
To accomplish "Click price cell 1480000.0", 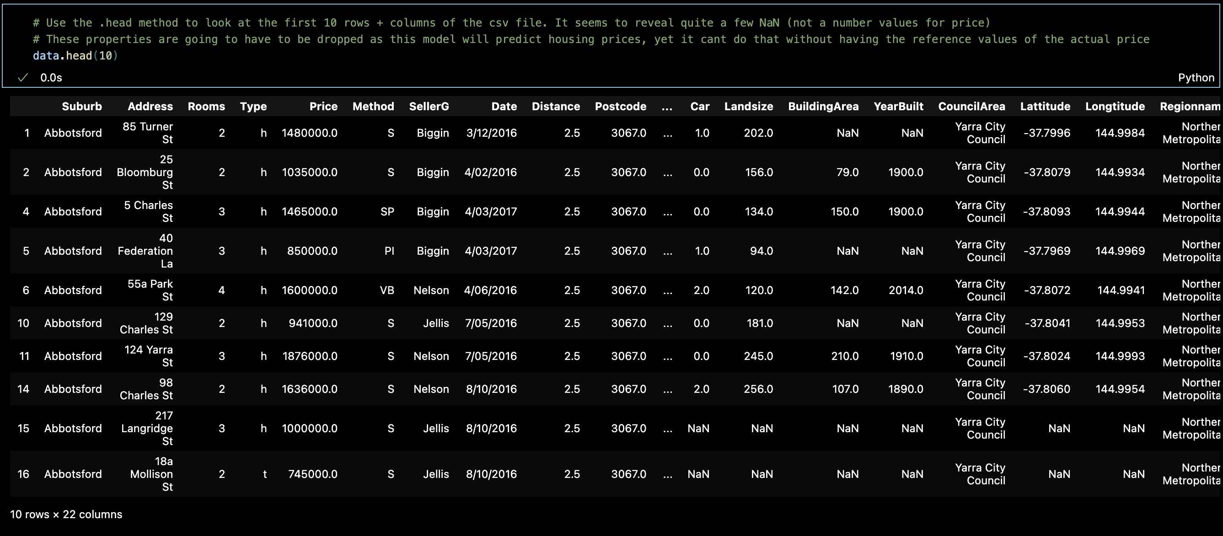I will click(x=309, y=133).
